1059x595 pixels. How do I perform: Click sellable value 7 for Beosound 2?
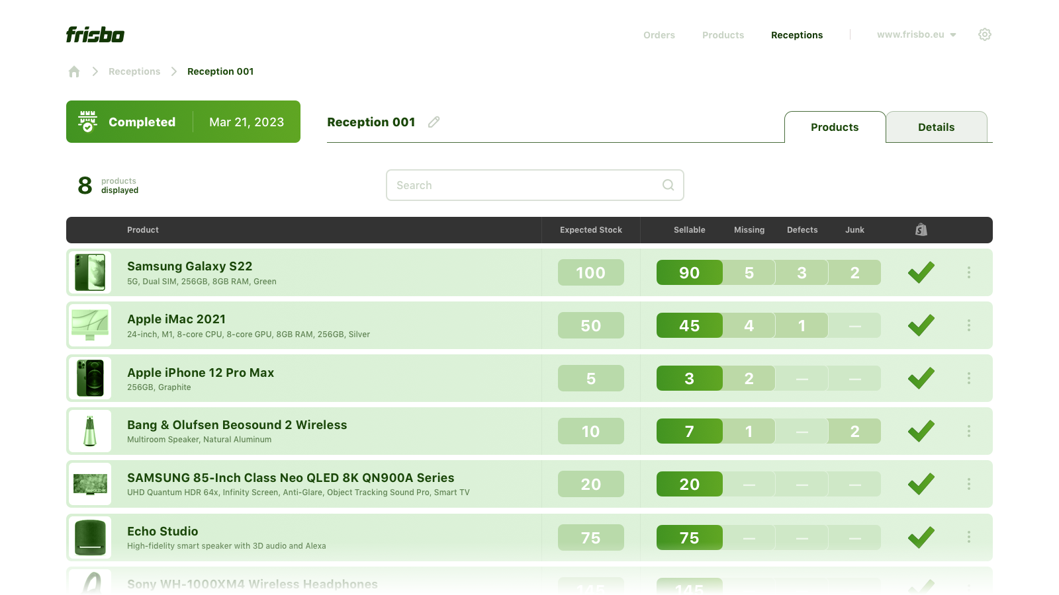690,431
